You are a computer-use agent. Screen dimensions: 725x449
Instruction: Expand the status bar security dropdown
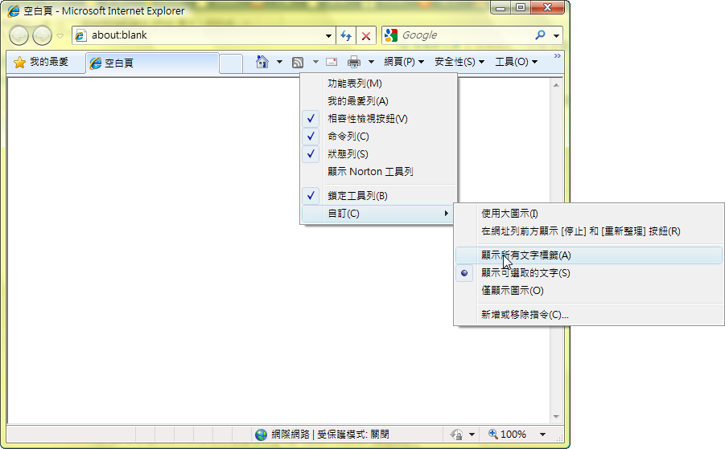472,435
